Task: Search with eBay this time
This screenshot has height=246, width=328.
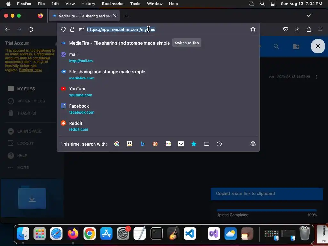Action: (168, 144)
